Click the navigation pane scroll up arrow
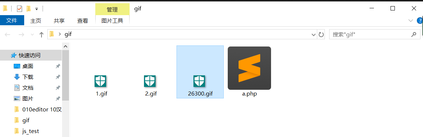The height and width of the screenshot is (137, 423). pyautogui.click(x=66, y=47)
